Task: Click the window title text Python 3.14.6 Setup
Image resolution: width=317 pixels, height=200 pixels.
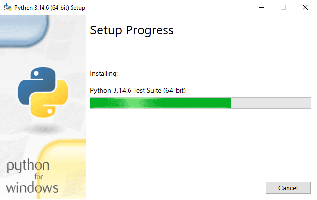Action: tap(50, 8)
